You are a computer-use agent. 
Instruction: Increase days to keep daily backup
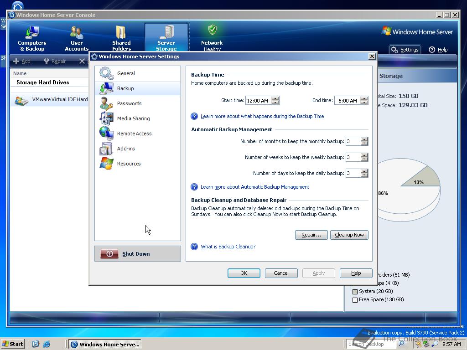[x=364, y=171]
